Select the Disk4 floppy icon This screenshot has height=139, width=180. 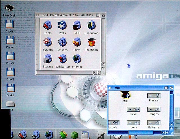[10, 40]
